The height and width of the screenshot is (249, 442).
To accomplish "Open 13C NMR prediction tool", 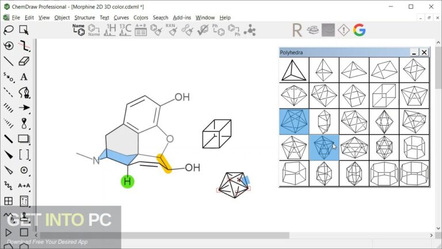I will (x=125, y=30).
